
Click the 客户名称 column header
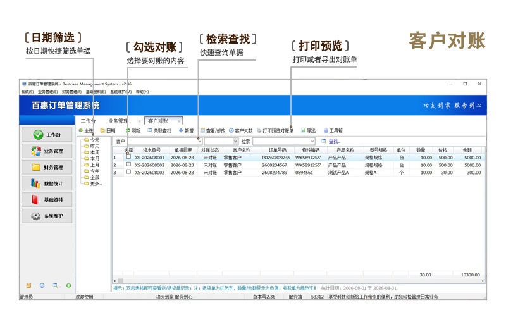242,150
